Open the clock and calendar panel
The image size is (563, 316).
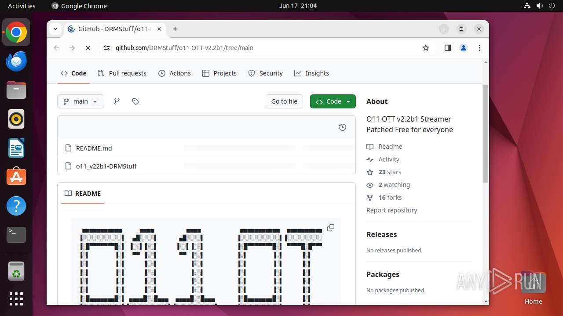click(298, 6)
